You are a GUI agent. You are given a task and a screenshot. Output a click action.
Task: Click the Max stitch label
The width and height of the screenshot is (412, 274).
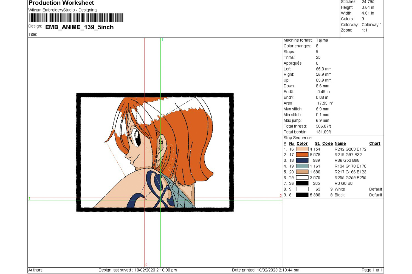(x=292, y=109)
